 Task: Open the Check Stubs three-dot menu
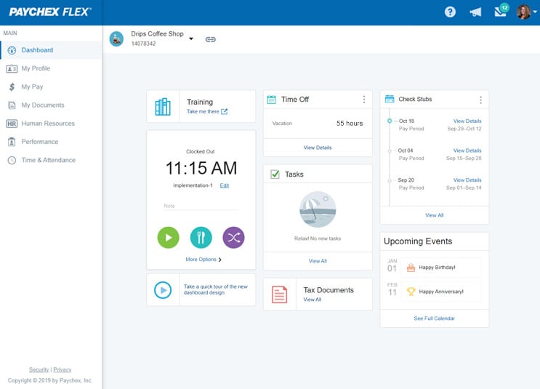[480, 100]
